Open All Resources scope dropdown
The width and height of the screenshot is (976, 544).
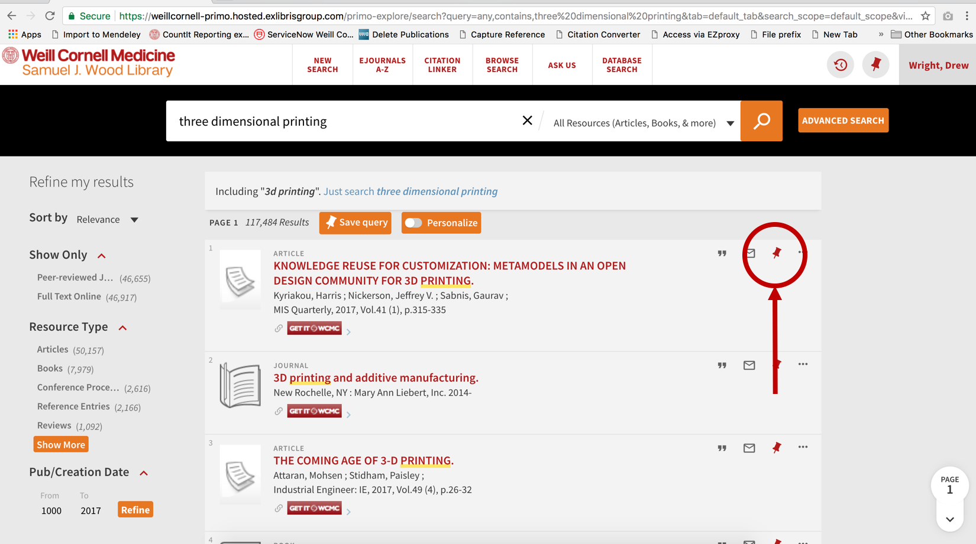click(644, 123)
